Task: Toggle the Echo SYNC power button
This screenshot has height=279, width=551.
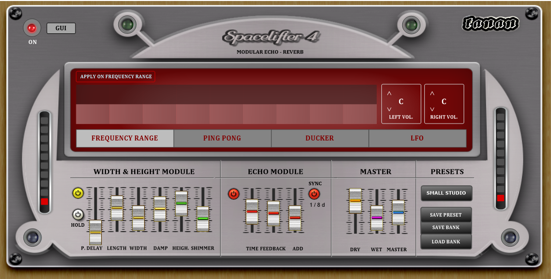Action: pyautogui.click(x=314, y=194)
